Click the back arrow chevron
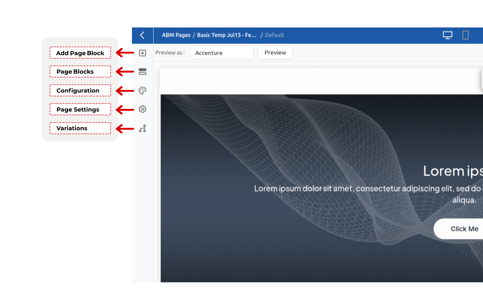The width and height of the screenshot is (483, 305). pyautogui.click(x=142, y=35)
